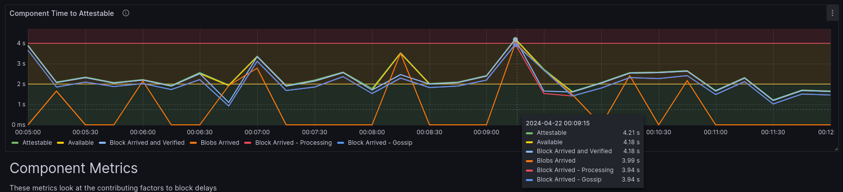Click the yellow Available legend color swatch
Screen dimensions: 843x192
[60, 143]
